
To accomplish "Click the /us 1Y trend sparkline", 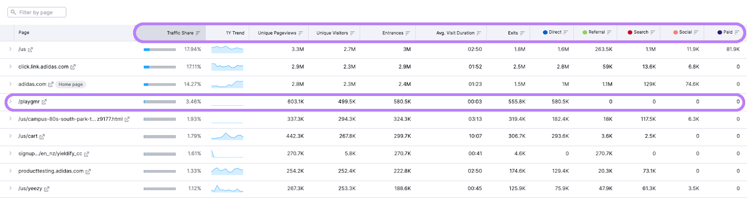I will (x=227, y=49).
